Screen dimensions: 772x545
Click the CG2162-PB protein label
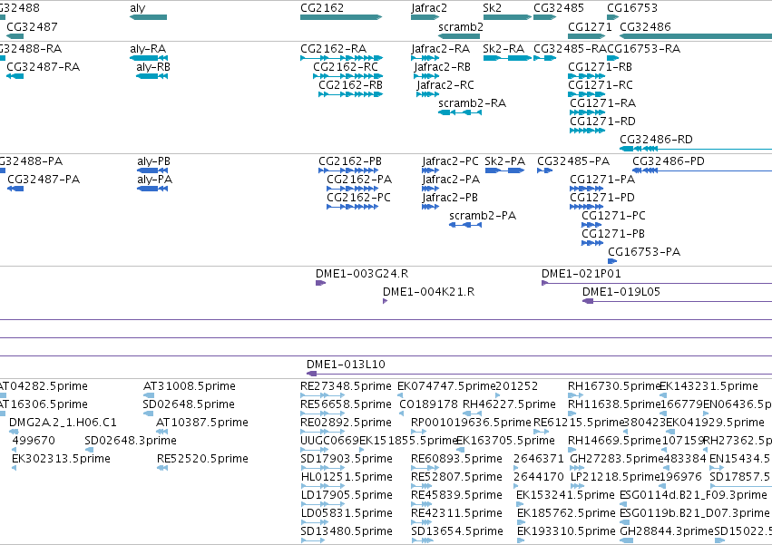350,161
